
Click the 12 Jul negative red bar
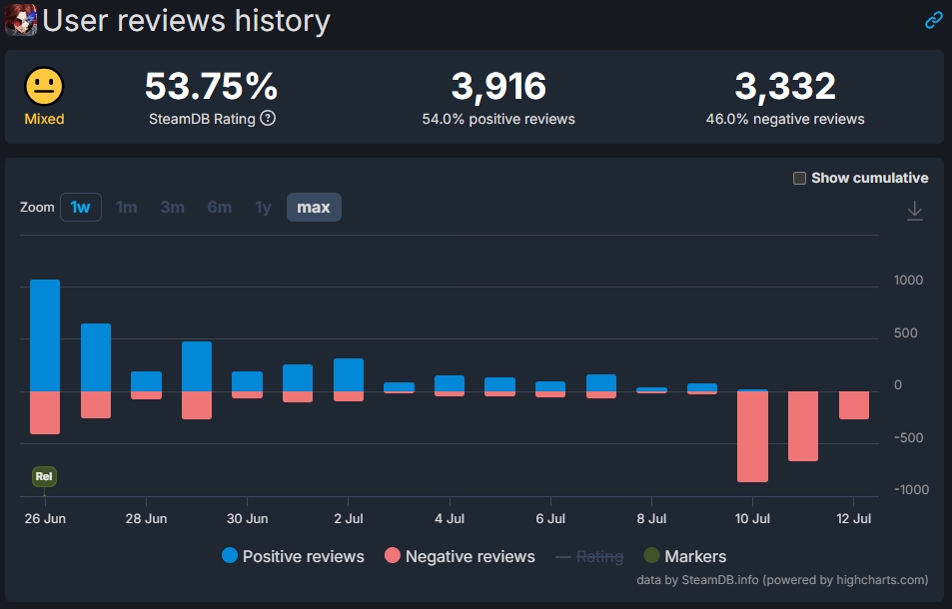click(x=854, y=405)
